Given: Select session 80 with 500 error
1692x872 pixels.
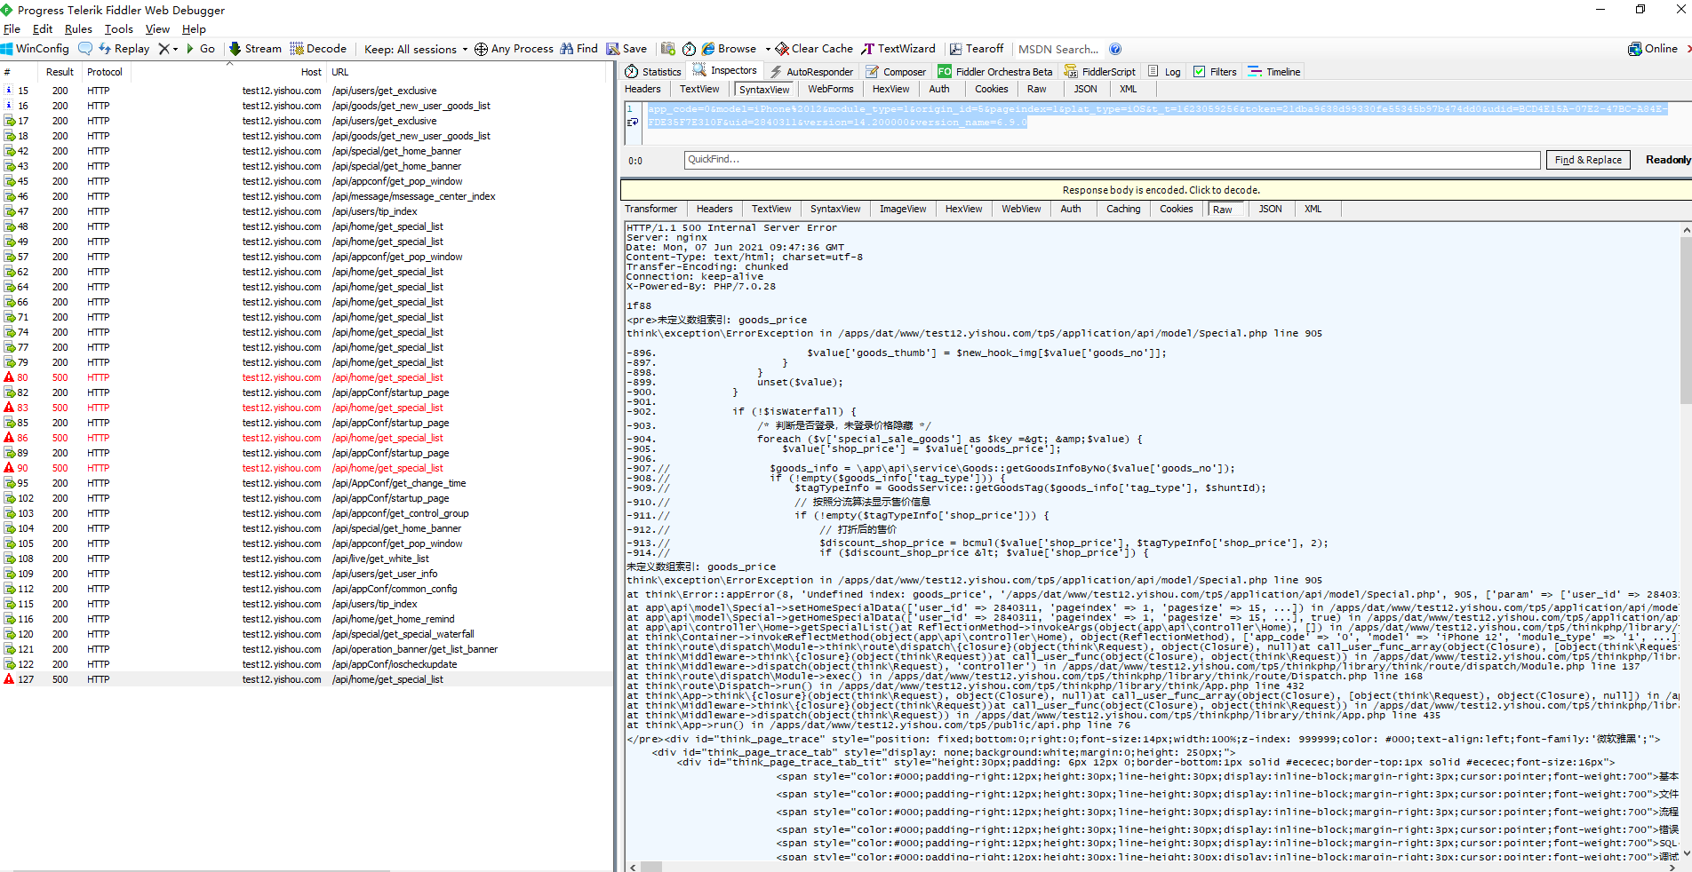Looking at the screenshot, I should tap(307, 377).
